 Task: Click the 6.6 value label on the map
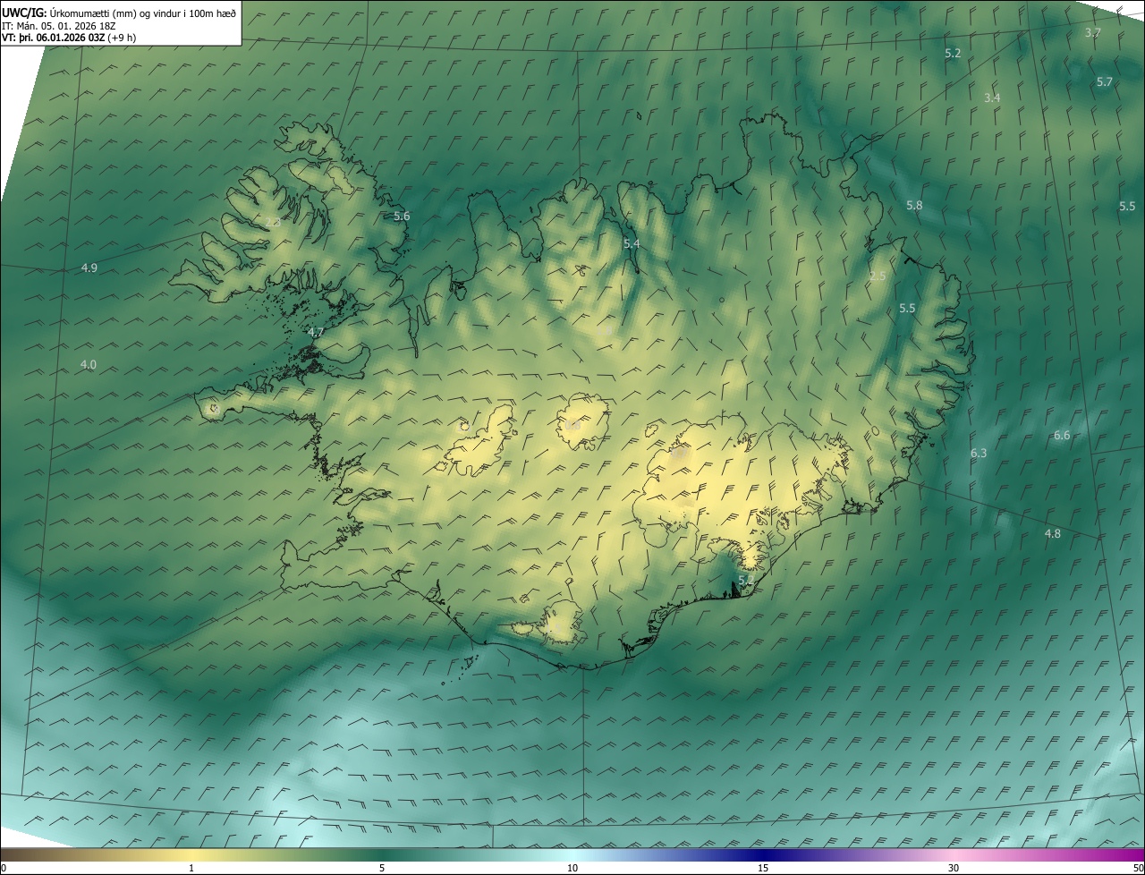pos(1062,436)
